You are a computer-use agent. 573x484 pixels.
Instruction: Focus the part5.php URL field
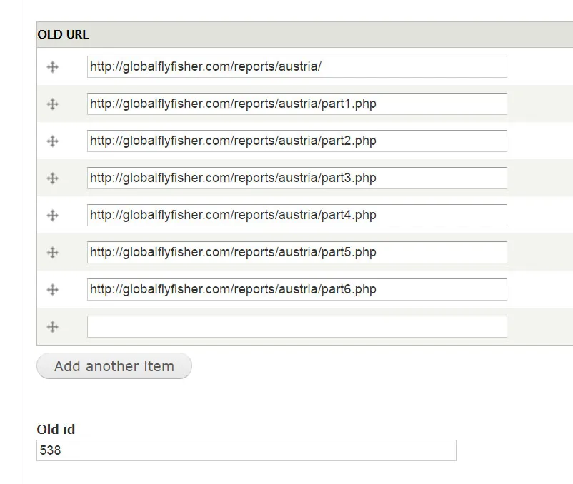coord(297,253)
